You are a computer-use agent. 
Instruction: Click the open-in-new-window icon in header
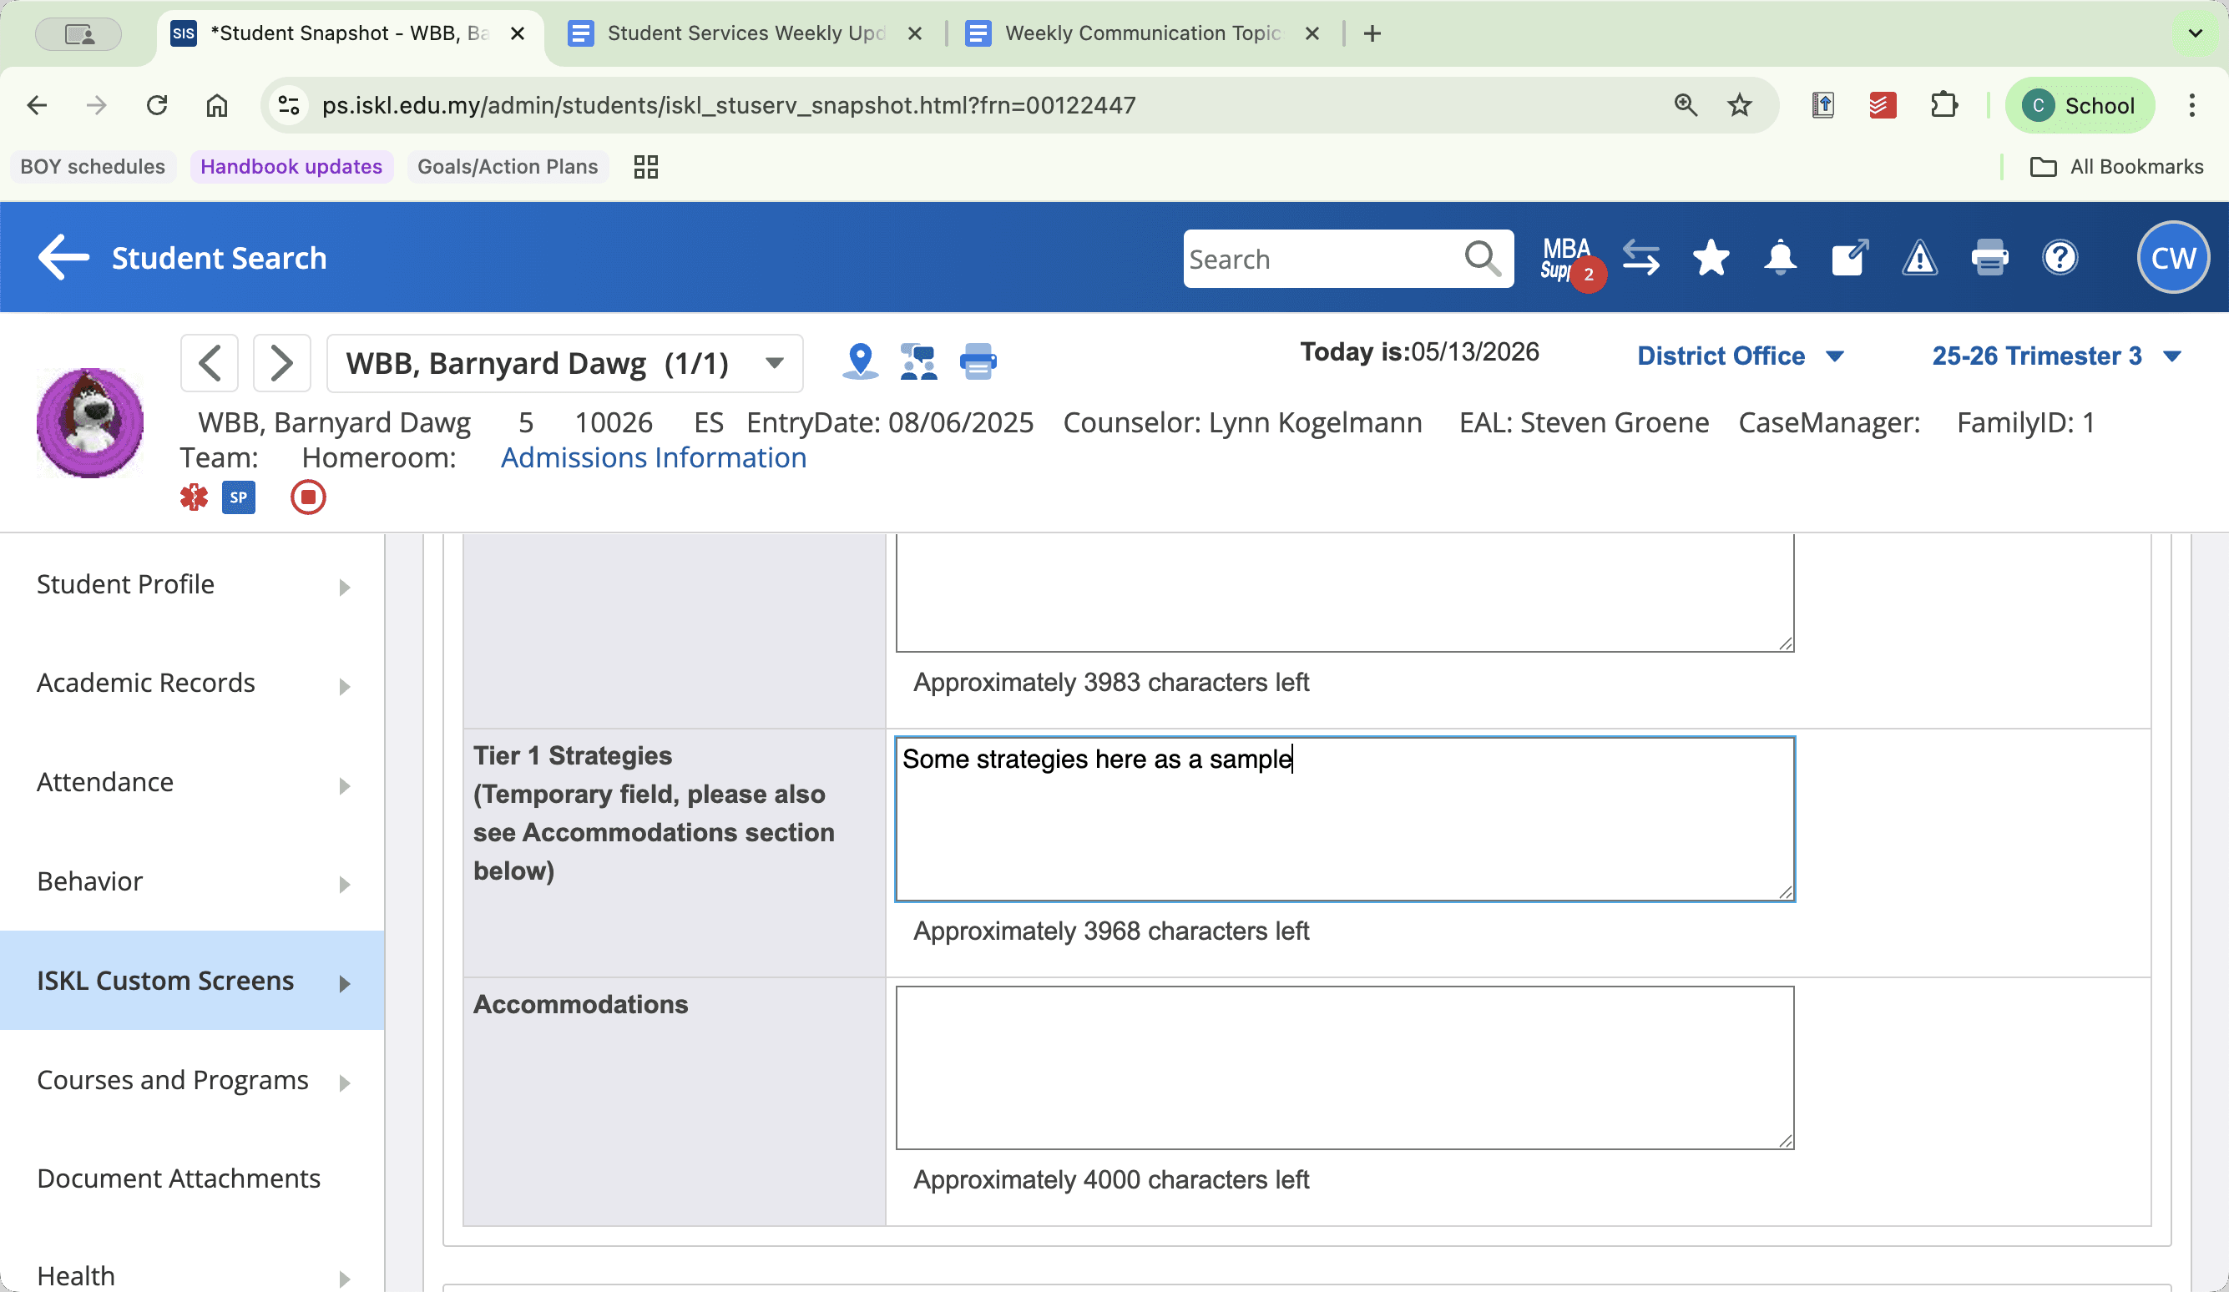tap(1849, 258)
